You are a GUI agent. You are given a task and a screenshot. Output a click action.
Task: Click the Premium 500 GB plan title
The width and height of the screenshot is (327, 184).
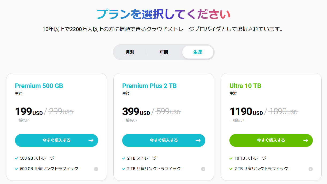(x=39, y=86)
